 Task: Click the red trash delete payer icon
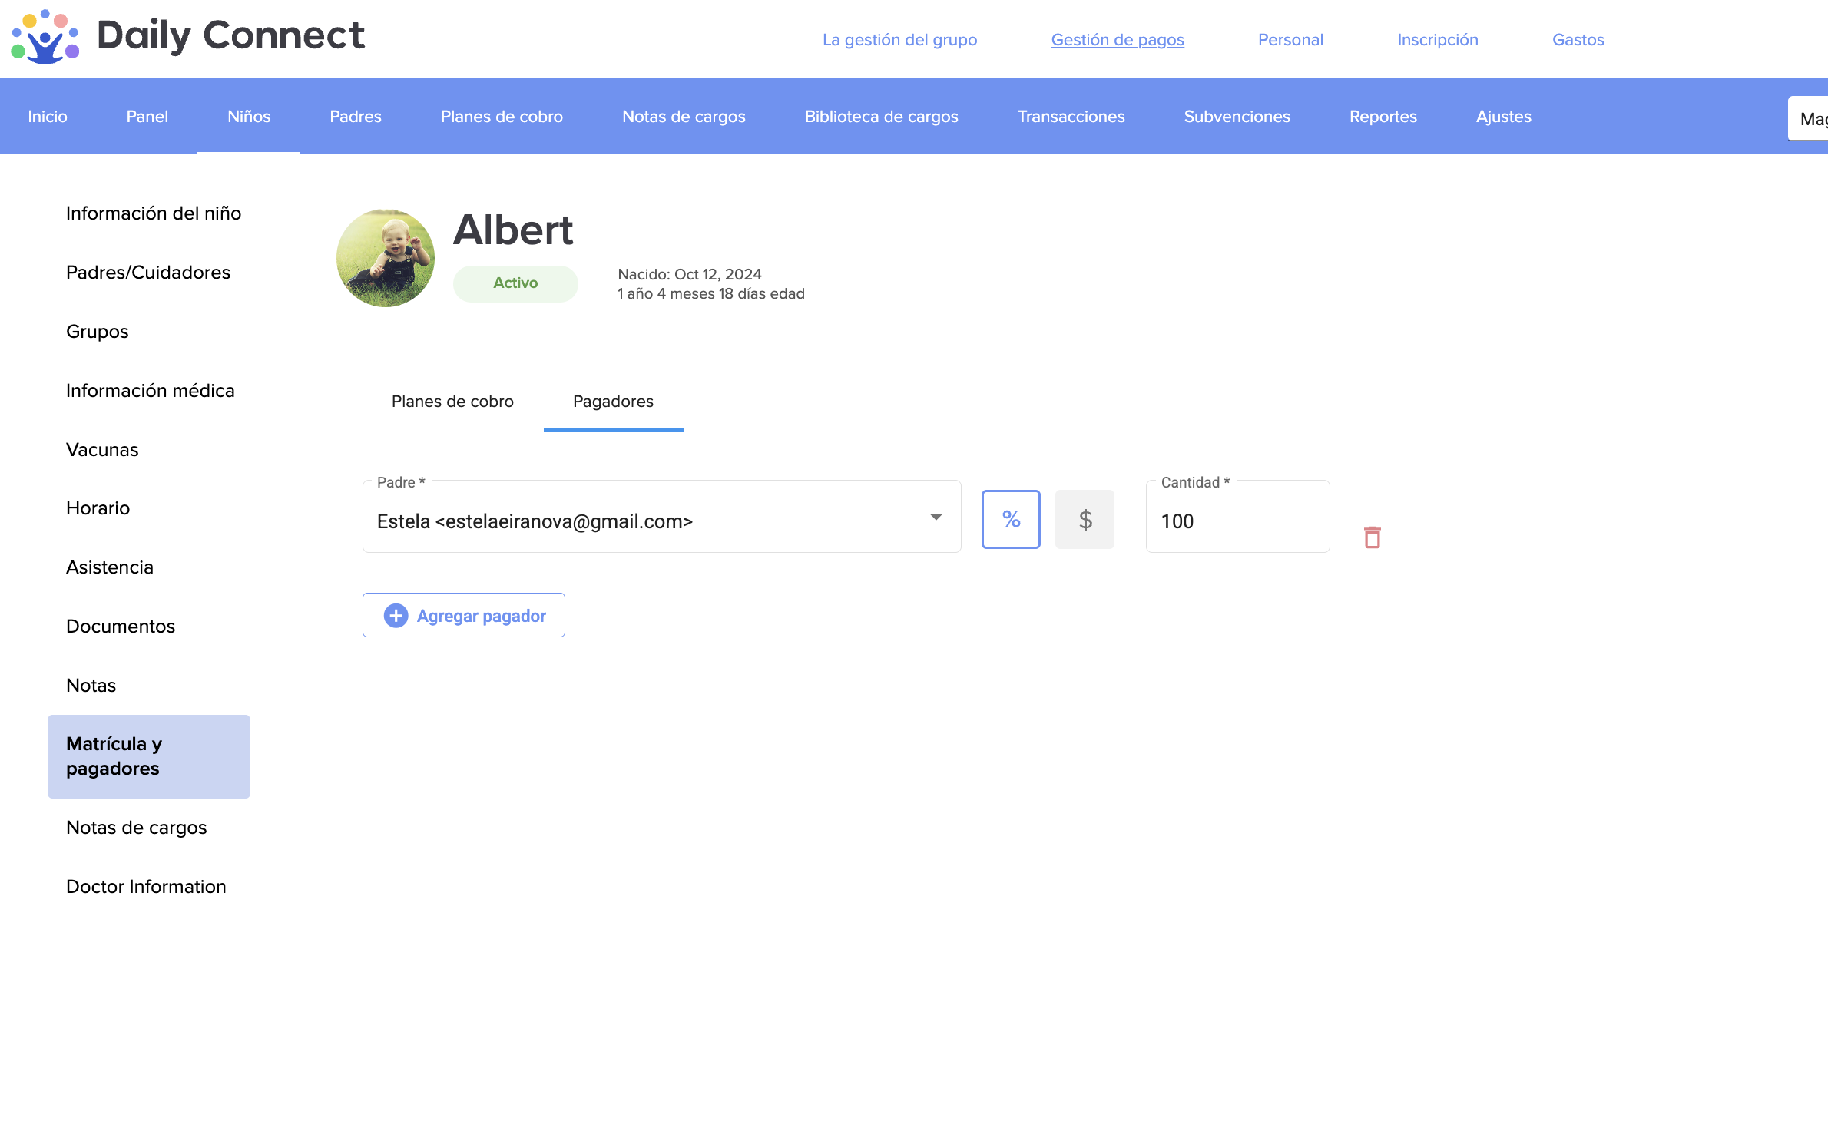point(1372,537)
